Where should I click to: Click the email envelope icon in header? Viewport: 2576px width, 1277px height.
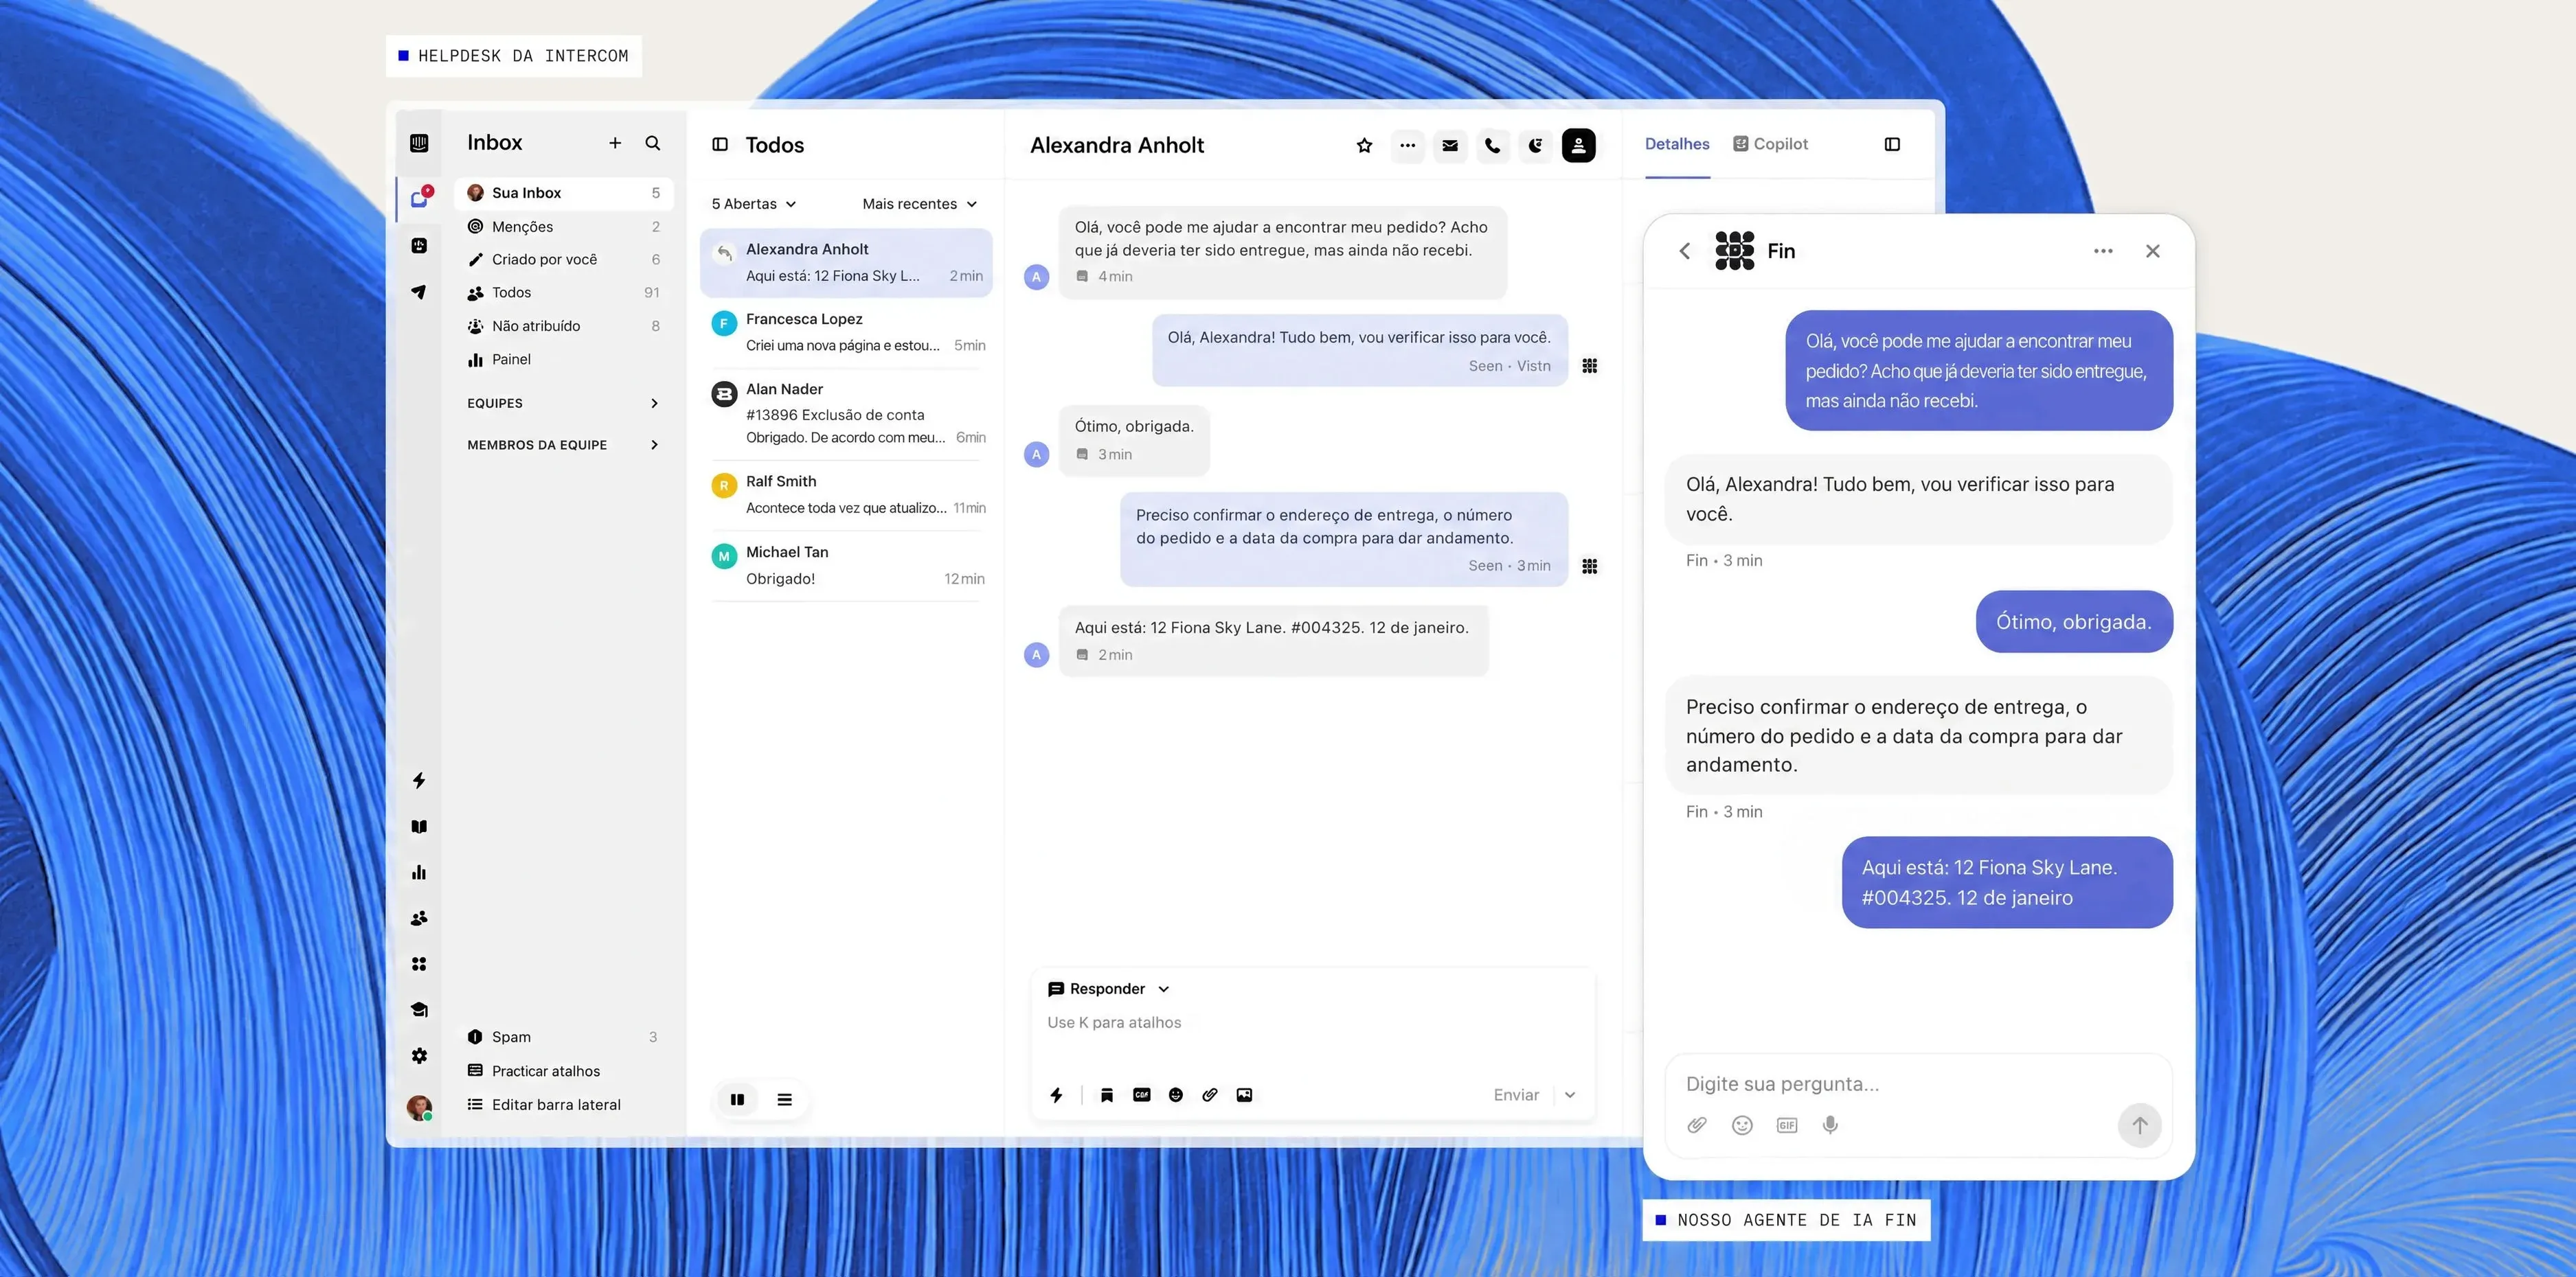click(1450, 145)
